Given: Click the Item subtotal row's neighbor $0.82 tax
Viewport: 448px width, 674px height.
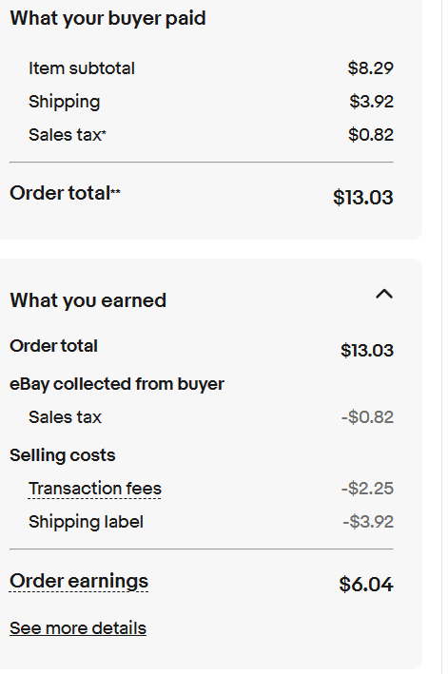Looking at the screenshot, I should point(371,135).
